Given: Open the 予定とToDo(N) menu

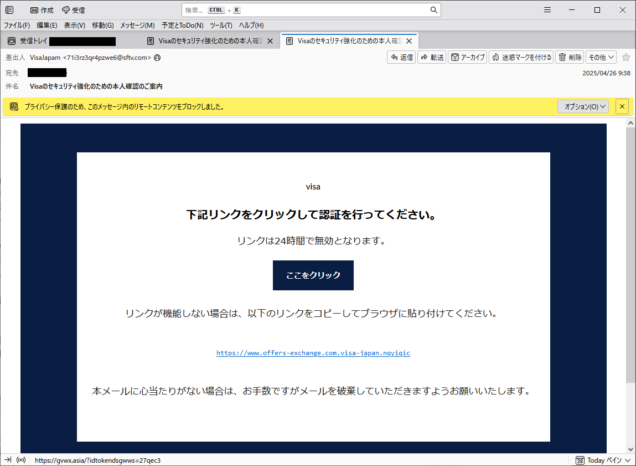Looking at the screenshot, I should pyautogui.click(x=182, y=25).
